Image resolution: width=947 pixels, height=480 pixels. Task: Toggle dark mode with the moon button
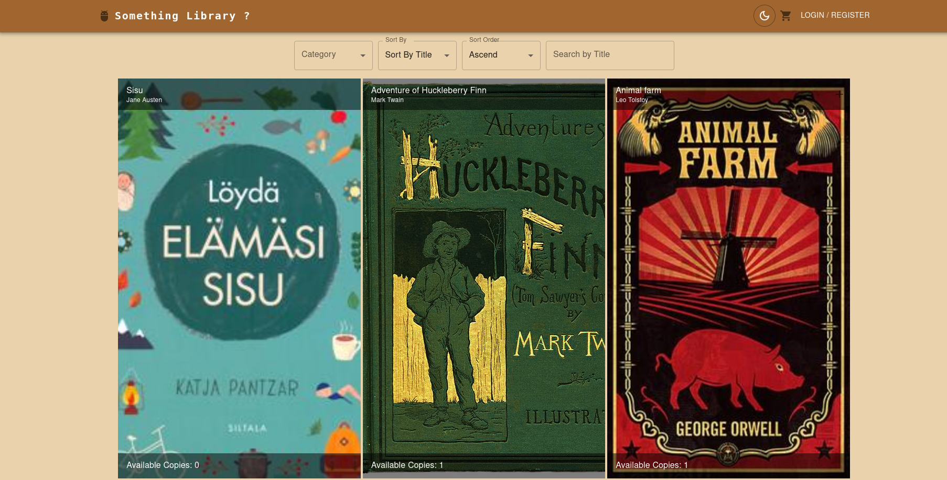[x=764, y=16]
